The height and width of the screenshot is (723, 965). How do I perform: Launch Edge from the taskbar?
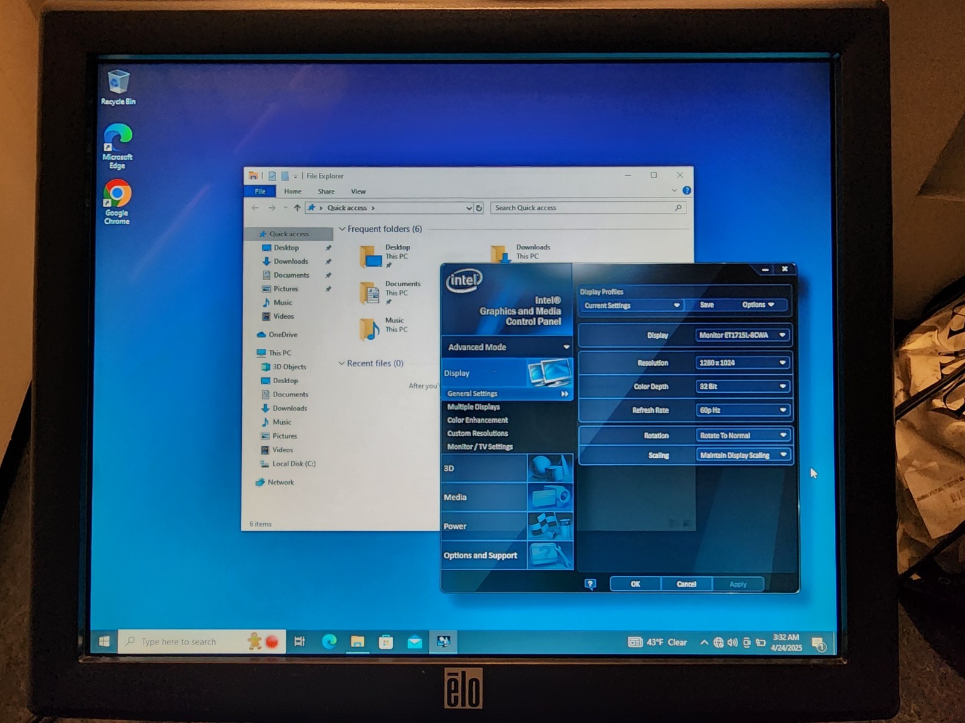[x=329, y=642]
